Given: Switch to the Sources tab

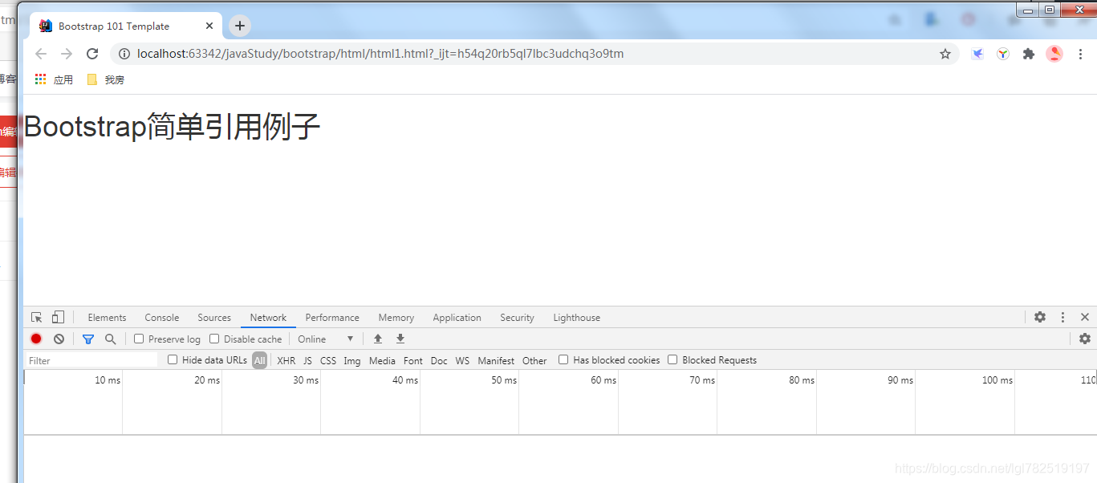Looking at the screenshot, I should [x=214, y=318].
